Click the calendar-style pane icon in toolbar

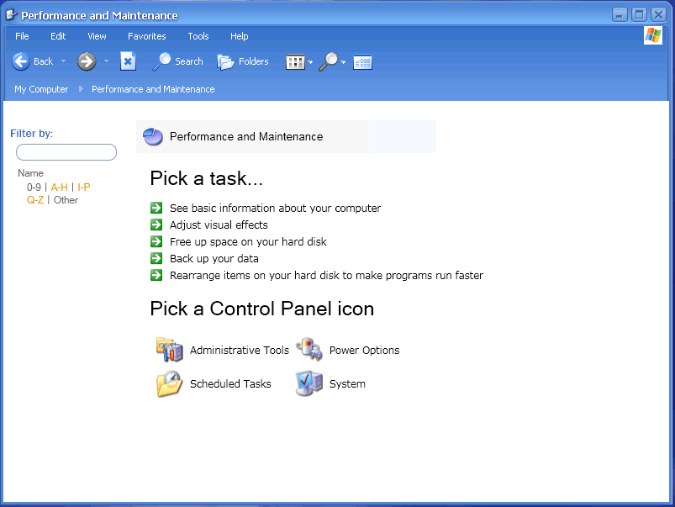click(362, 62)
